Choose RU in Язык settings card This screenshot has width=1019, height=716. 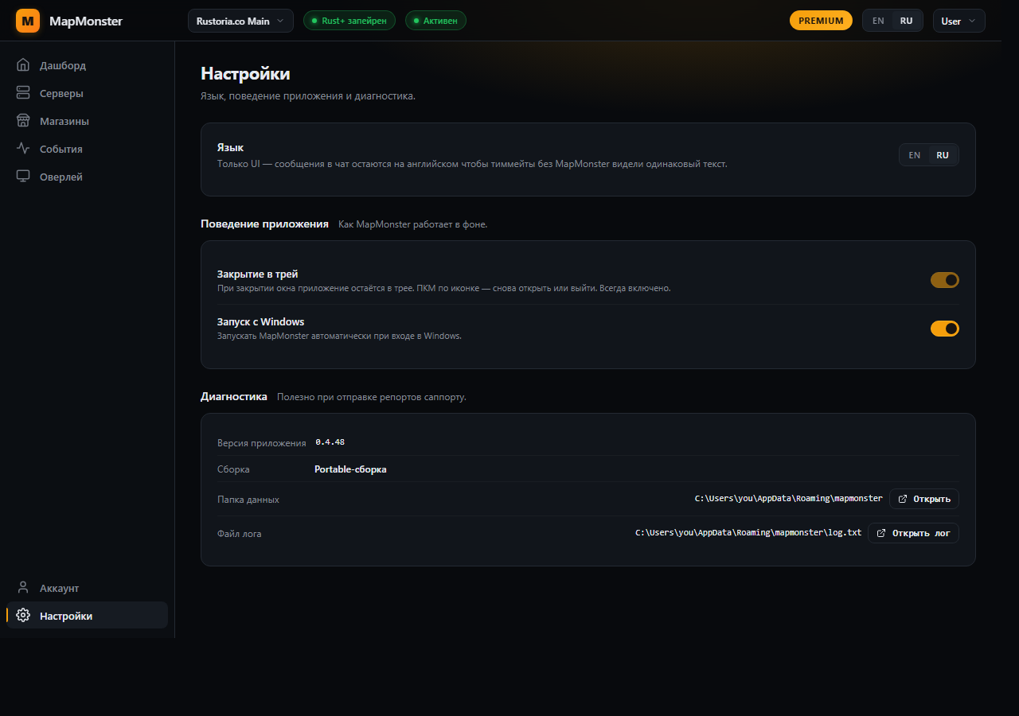[943, 155]
